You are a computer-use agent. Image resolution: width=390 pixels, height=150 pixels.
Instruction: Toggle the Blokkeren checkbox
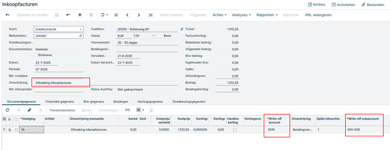[36, 55]
